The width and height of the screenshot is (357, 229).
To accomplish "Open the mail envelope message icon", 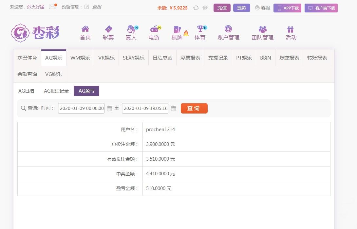I will [52, 7].
